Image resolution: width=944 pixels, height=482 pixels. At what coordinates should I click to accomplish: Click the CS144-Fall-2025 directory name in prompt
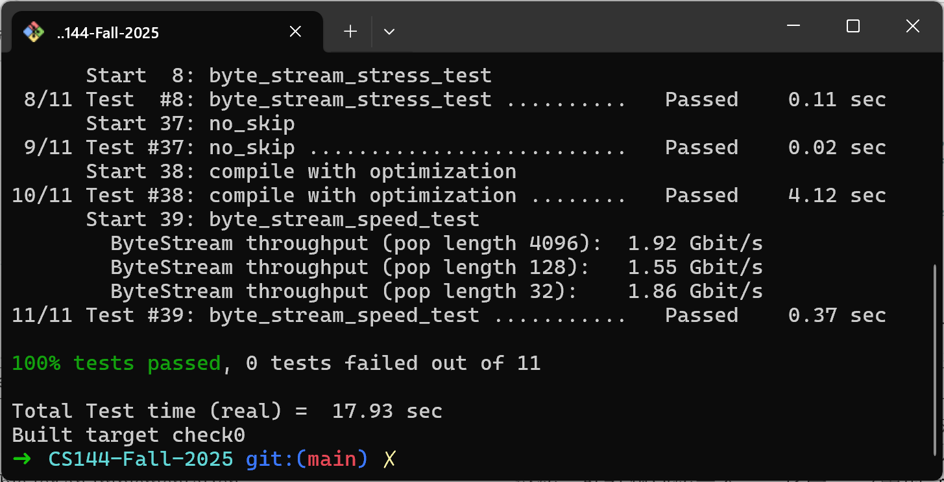coord(141,459)
